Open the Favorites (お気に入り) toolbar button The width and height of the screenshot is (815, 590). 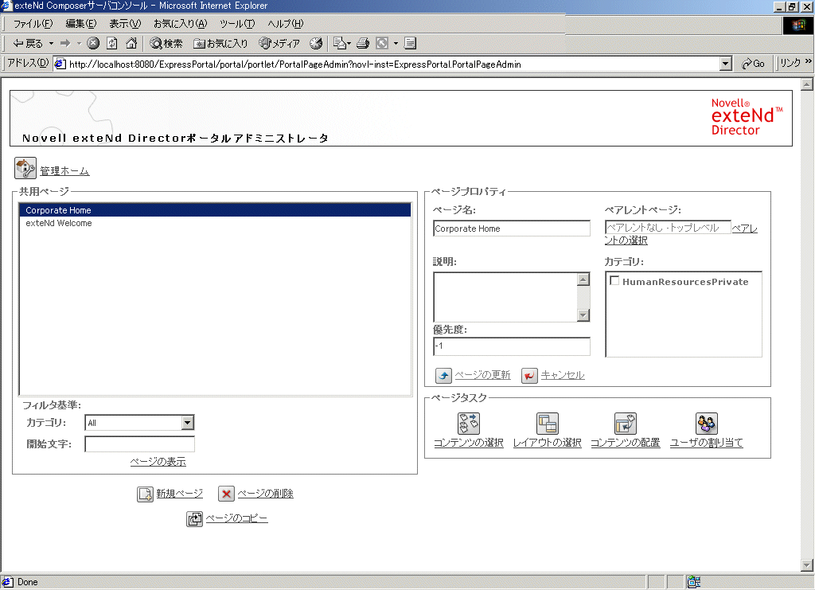pos(220,43)
